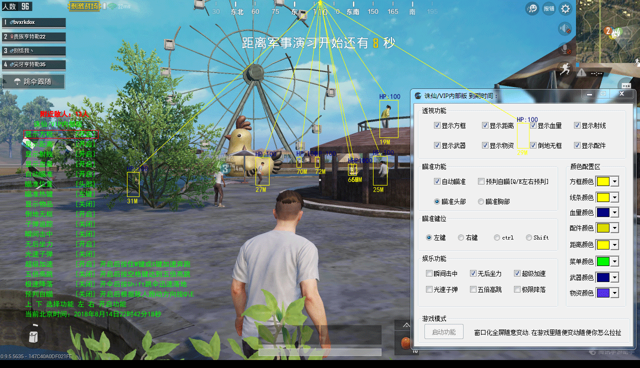Tap the running figure icon
640x368 pixels.
point(565,69)
